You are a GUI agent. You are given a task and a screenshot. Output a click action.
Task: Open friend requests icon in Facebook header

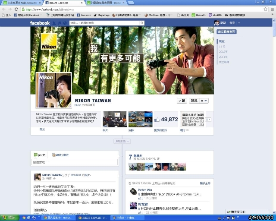[54, 23]
